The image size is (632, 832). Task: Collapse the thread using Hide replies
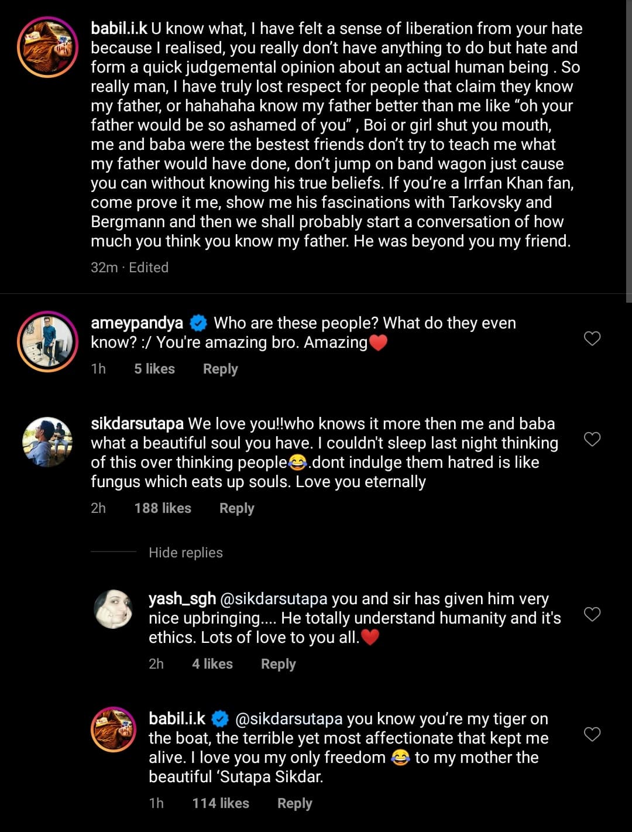click(x=186, y=552)
